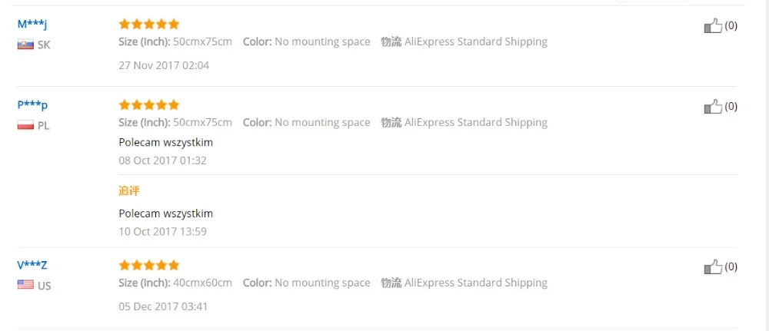Click the five-star rating on M***j's review
The image size is (769, 331).
[149, 24]
